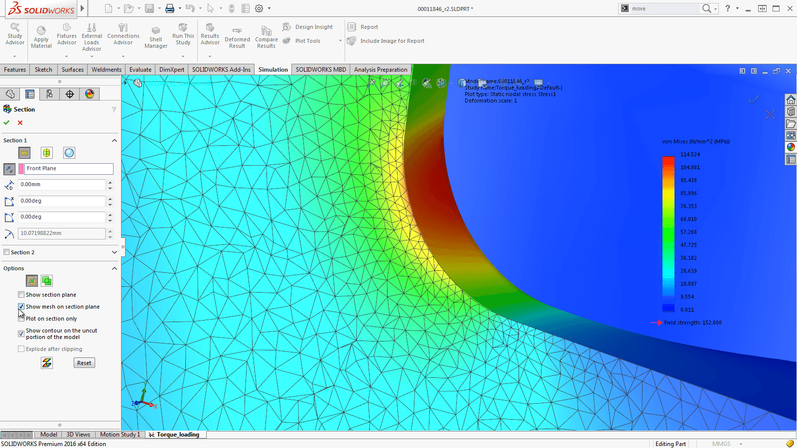Collapse Section 1 group
The height and width of the screenshot is (448, 797).
click(115, 140)
